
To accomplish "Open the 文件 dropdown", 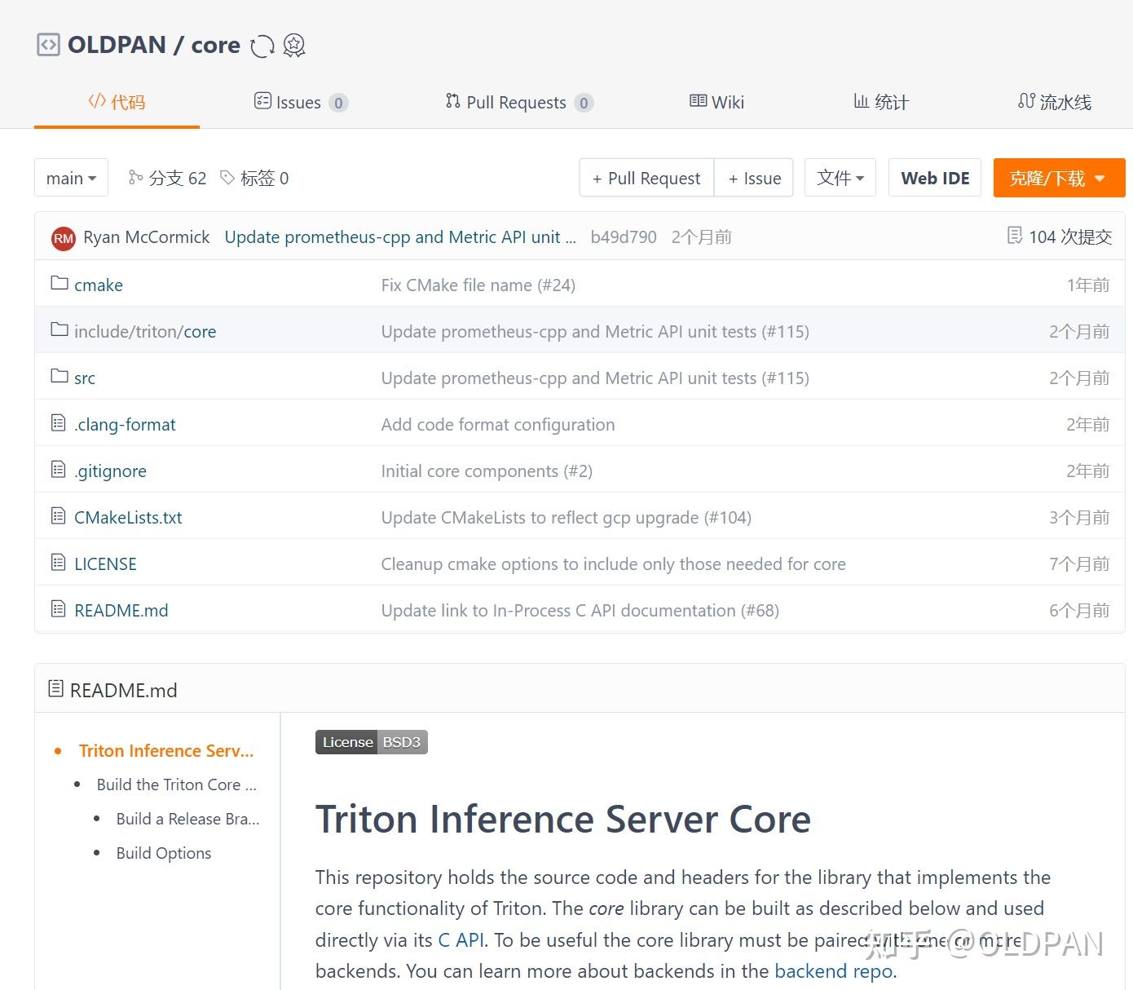I will click(x=840, y=177).
